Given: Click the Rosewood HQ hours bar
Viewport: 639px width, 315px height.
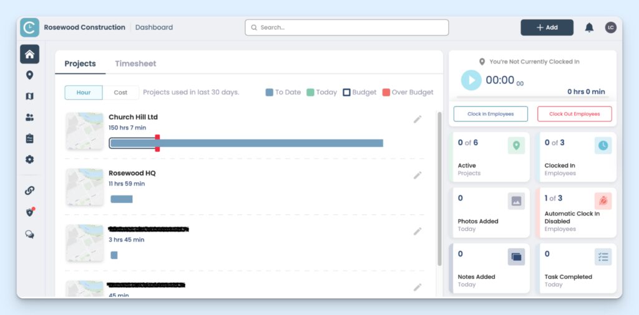Looking at the screenshot, I should click(122, 199).
